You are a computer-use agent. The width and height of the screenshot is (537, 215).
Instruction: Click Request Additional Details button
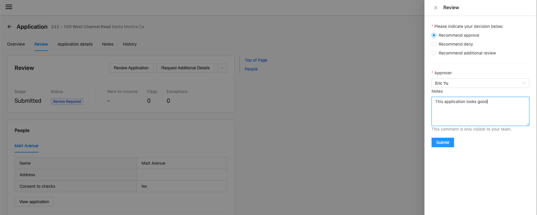coord(185,68)
